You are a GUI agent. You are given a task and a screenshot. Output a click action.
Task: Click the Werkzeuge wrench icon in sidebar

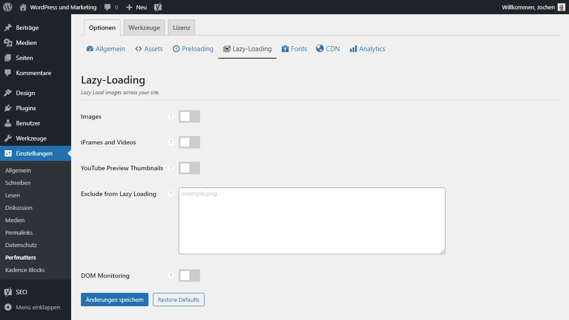pos(8,138)
